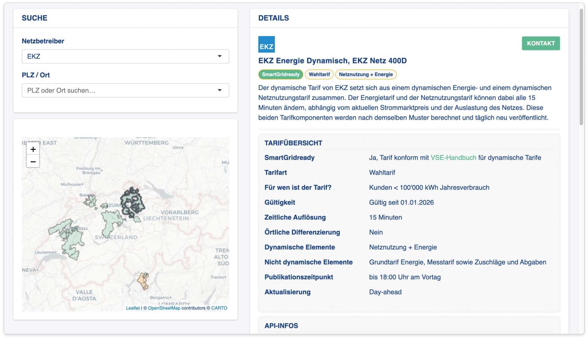The image size is (588, 338).
Task: Click the tariff title EKZ Energie Dynamisch
Action: click(x=333, y=61)
